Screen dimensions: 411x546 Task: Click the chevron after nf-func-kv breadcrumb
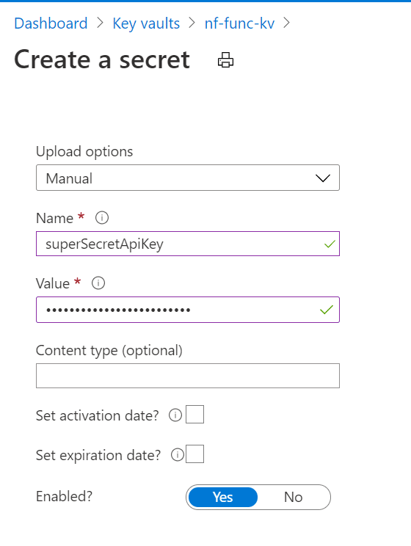(287, 23)
